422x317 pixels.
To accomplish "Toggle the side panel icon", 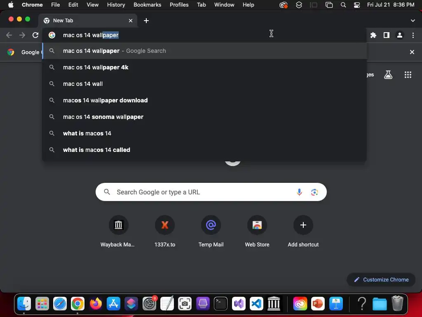I will point(387,35).
